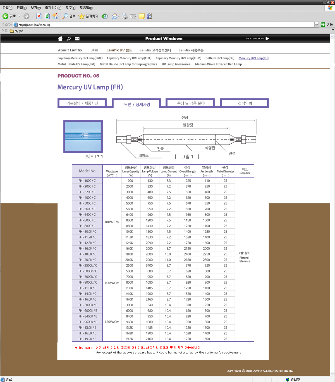Go to NEXT PRODUCT arrow
The image size is (335, 382).
(267, 39)
